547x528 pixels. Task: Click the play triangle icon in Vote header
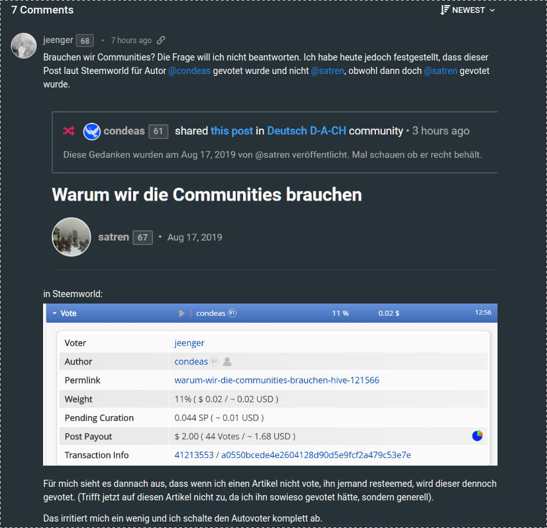point(182,313)
